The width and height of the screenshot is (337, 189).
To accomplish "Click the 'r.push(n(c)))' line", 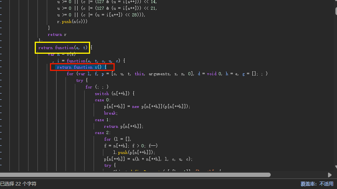I will click(x=72, y=21).
